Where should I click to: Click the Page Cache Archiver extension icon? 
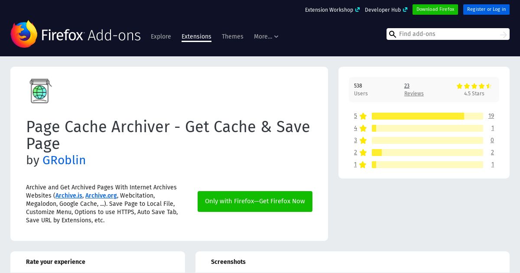(41, 91)
